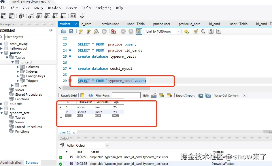This screenshot has width=272, height=166.
Task: Expand Triggers under id_card
Action: click(18, 81)
